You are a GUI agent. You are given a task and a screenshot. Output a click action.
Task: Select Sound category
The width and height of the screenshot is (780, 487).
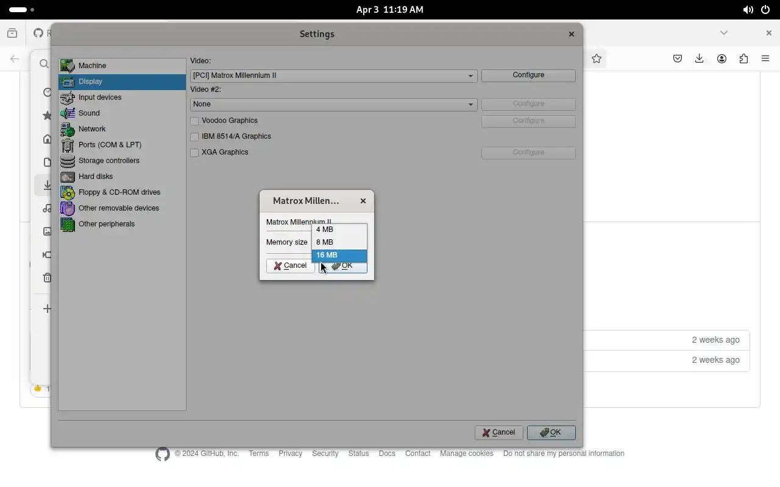click(122, 113)
